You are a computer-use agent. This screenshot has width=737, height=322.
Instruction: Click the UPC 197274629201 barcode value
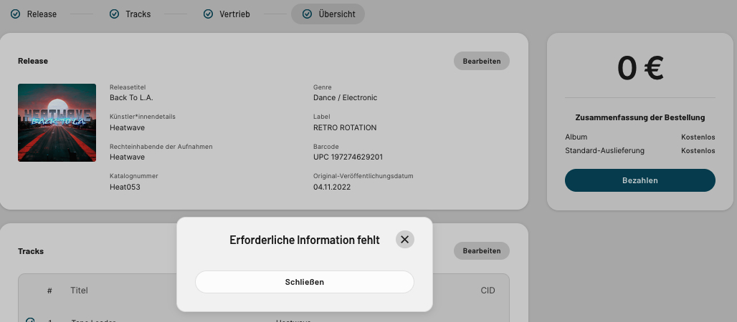coord(348,157)
